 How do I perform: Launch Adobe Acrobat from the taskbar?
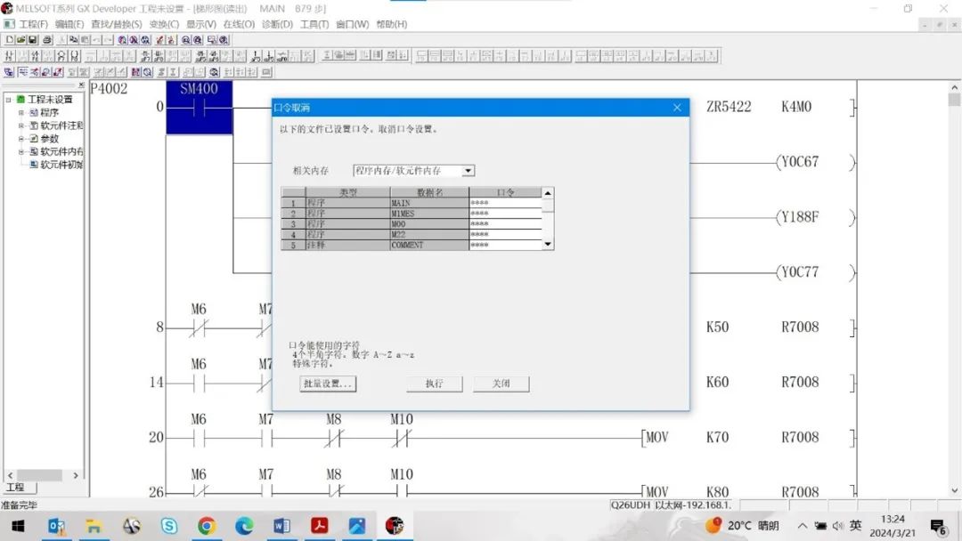tap(320, 526)
